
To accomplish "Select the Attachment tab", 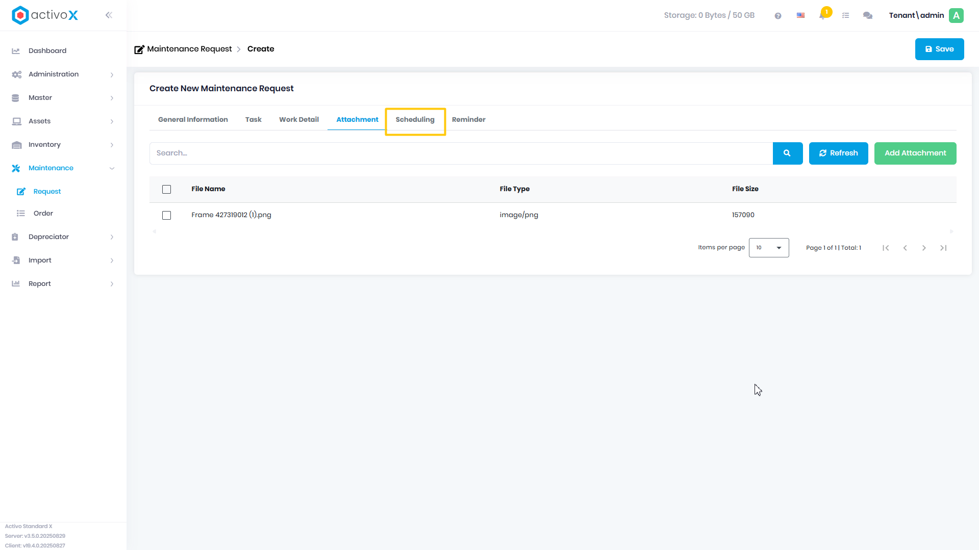I will (x=357, y=120).
